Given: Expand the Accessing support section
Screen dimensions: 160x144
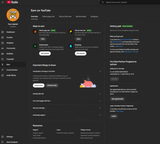Looking at the screenshot, I should click(100, 115).
